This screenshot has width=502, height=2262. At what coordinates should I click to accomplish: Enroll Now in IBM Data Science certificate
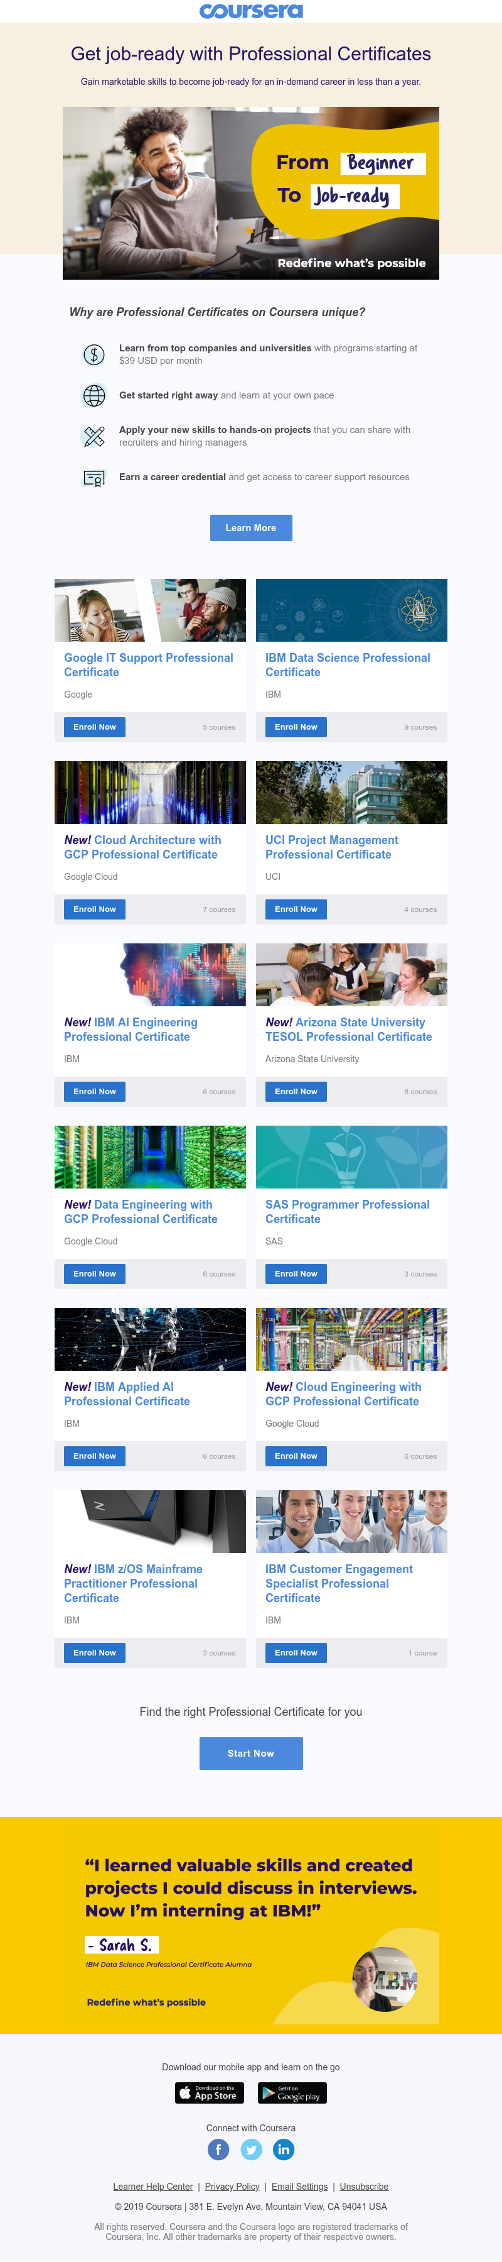(296, 727)
